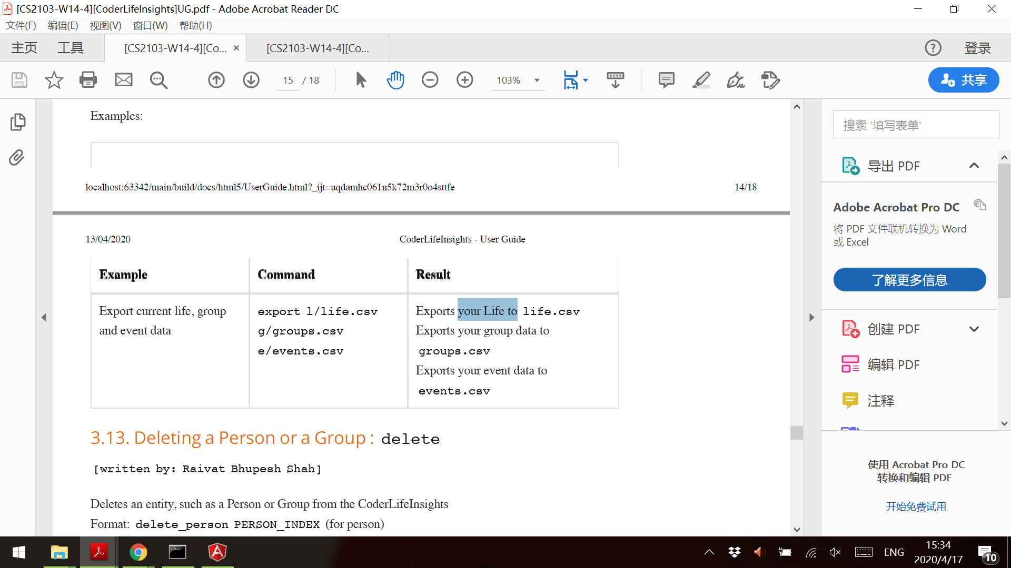The width and height of the screenshot is (1011, 568).
Task: Open the 视图(V) menu
Action: click(x=105, y=25)
